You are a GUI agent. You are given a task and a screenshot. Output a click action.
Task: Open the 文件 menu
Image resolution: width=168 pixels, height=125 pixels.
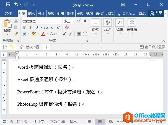(x=8, y=13)
